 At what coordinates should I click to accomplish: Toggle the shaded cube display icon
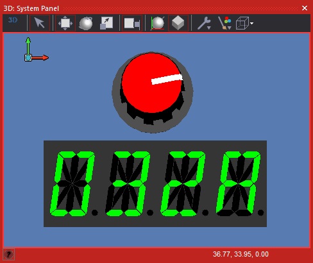pos(178,23)
